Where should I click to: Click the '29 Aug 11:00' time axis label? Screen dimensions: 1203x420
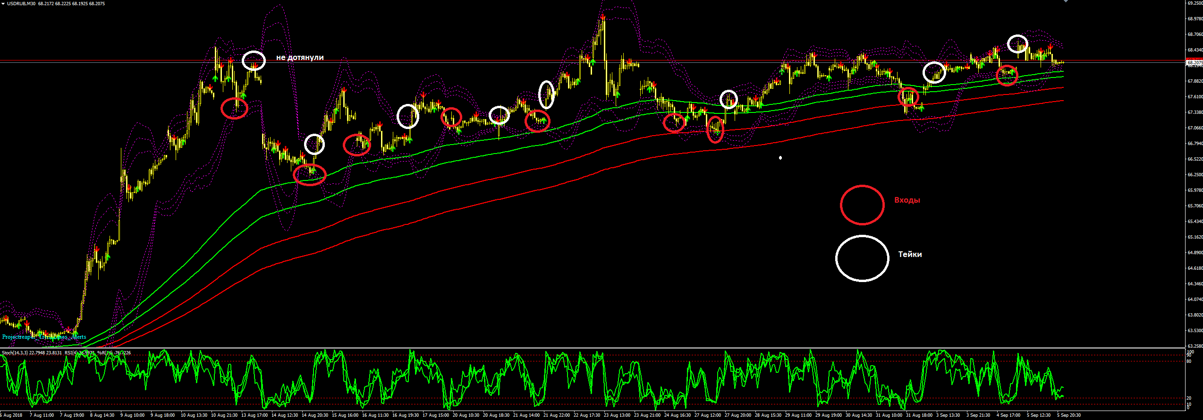click(x=798, y=415)
